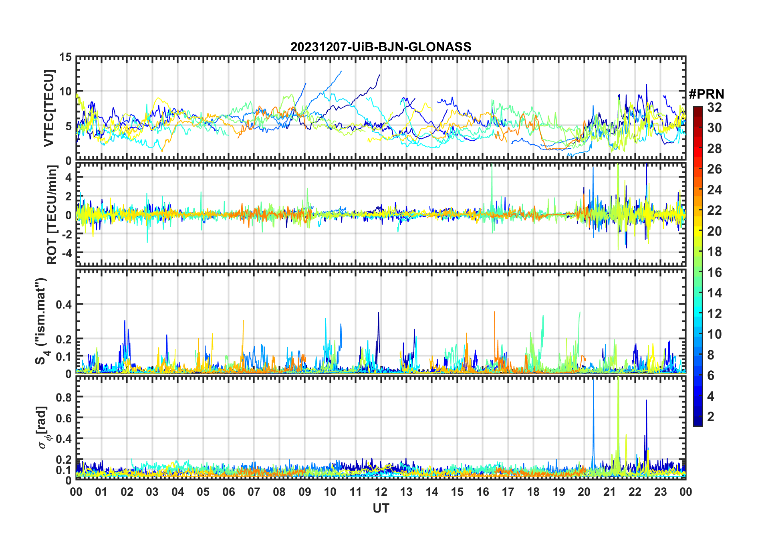Click UT axis tick label 09

305,492
